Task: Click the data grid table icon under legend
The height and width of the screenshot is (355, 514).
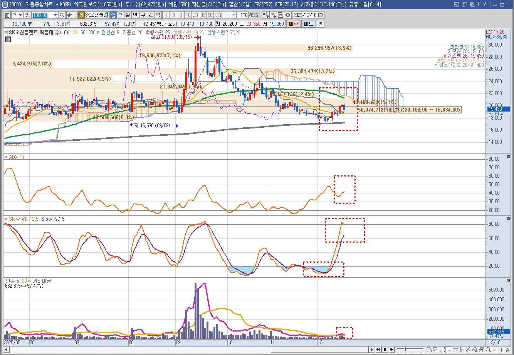Action: (8, 39)
